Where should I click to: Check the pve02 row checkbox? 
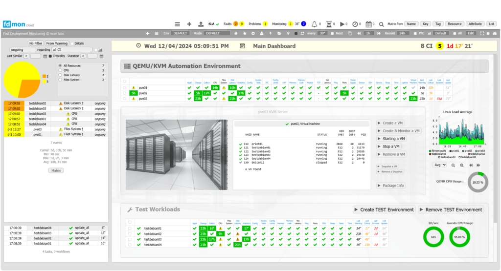point(125,93)
